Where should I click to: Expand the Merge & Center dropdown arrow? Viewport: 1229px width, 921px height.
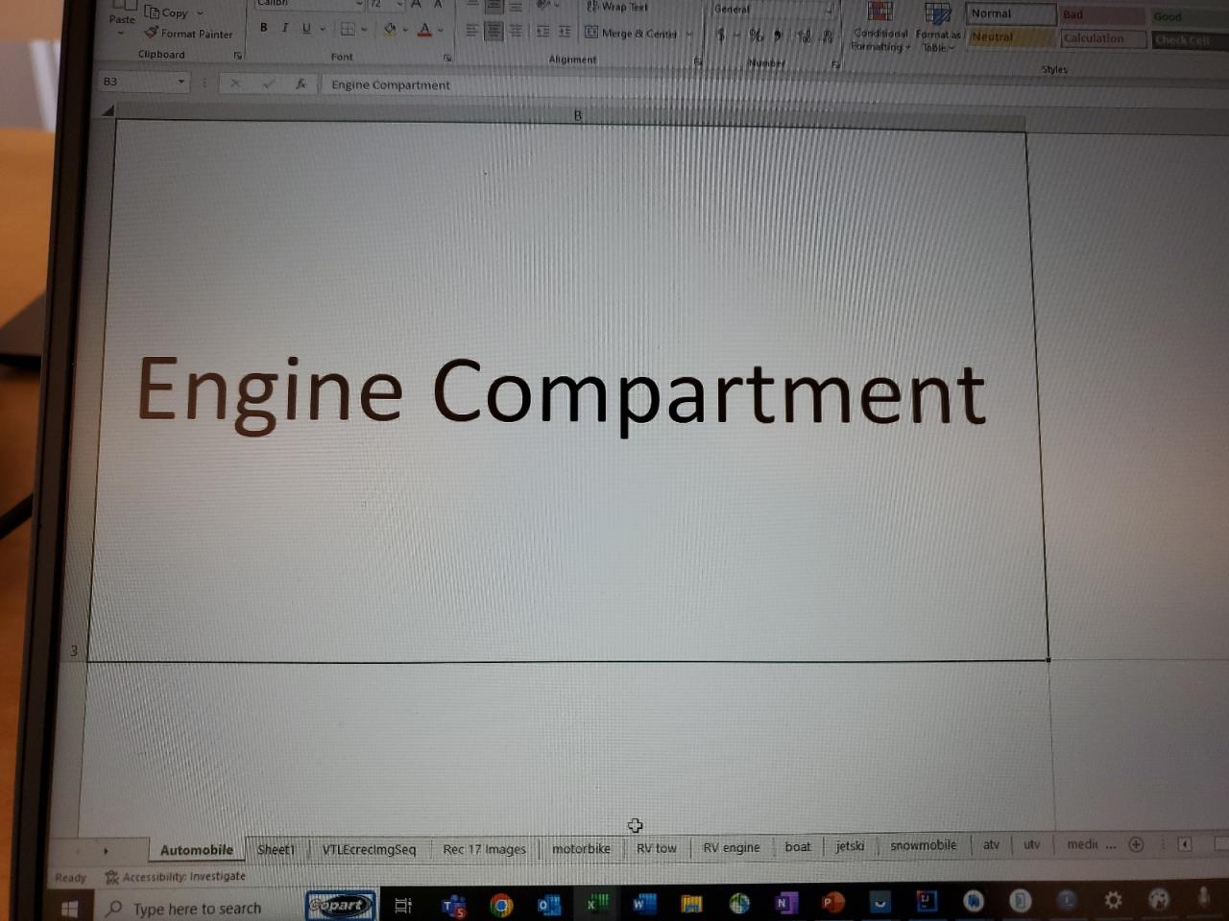pyautogui.click(x=688, y=34)
